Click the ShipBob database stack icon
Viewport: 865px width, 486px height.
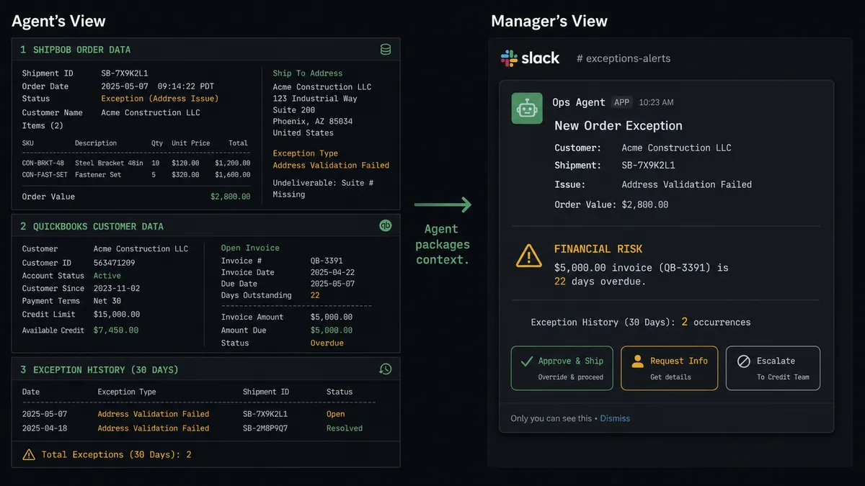[386, 50]
